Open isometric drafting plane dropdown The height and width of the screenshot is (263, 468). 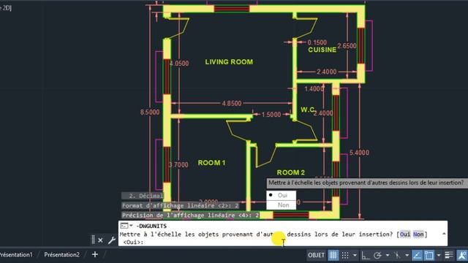[407, 255]
